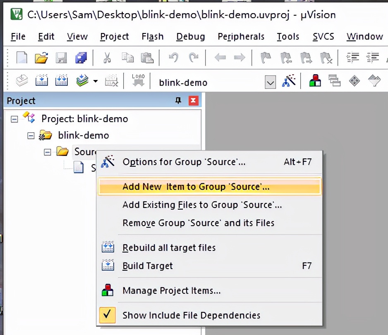This screenshot has width=388, height=335.
Task: Click the Next Bookmark flag icon
Action: (x=306, y=57)
